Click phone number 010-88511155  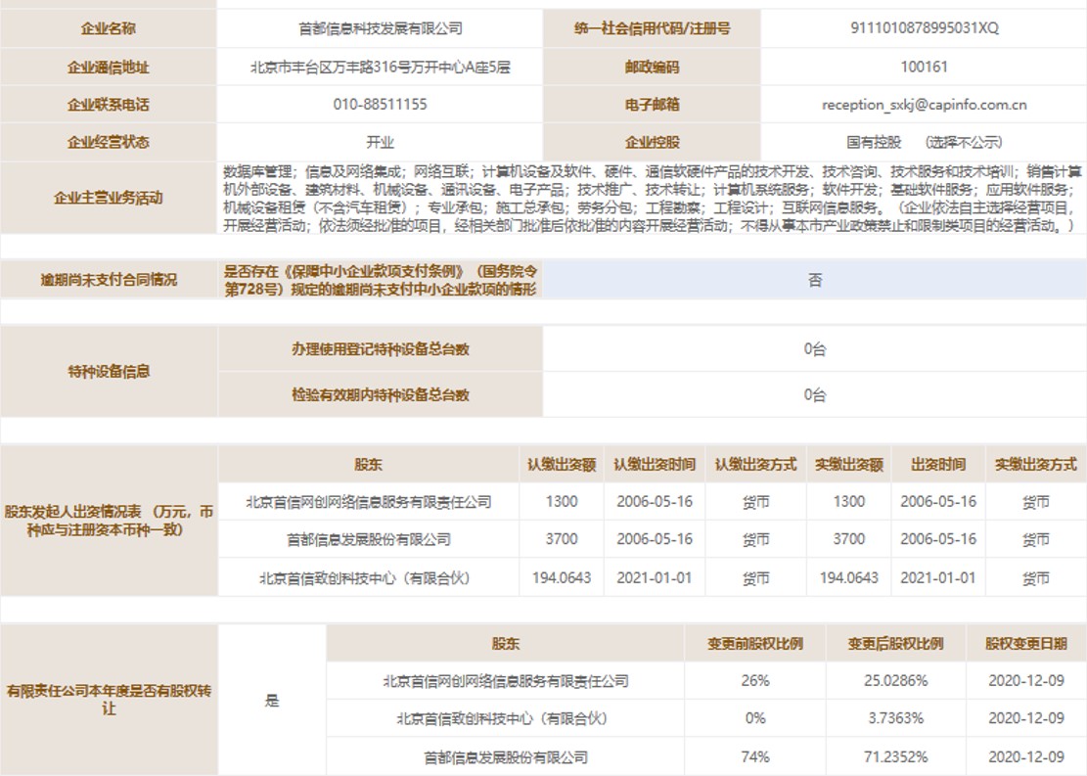click(x=380, y=105)
